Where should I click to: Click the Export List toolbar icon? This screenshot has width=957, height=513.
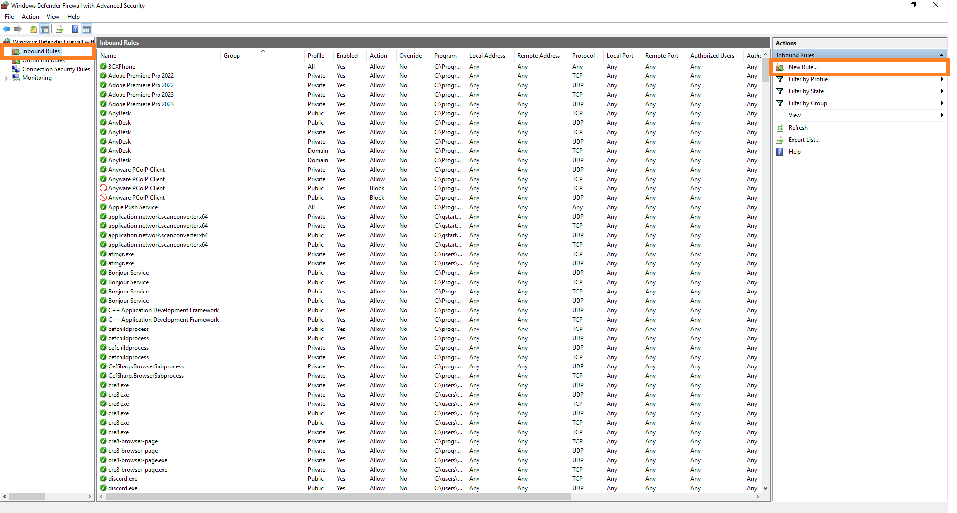point(60,29)
